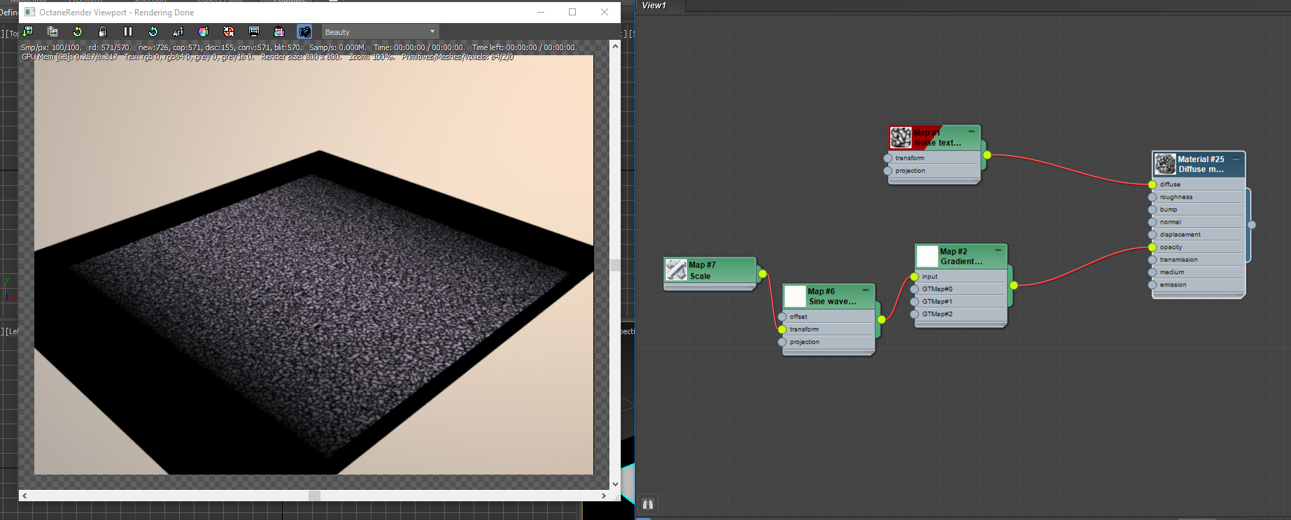Click the 'Zoom: 100%.' status text

(372, 57)
